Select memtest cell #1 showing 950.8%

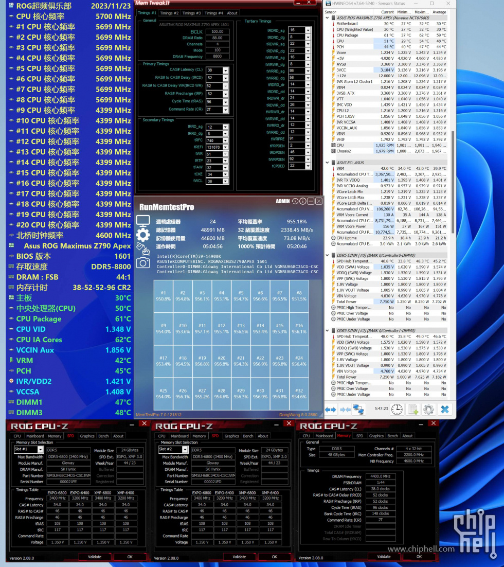click(x=164, y=296)
